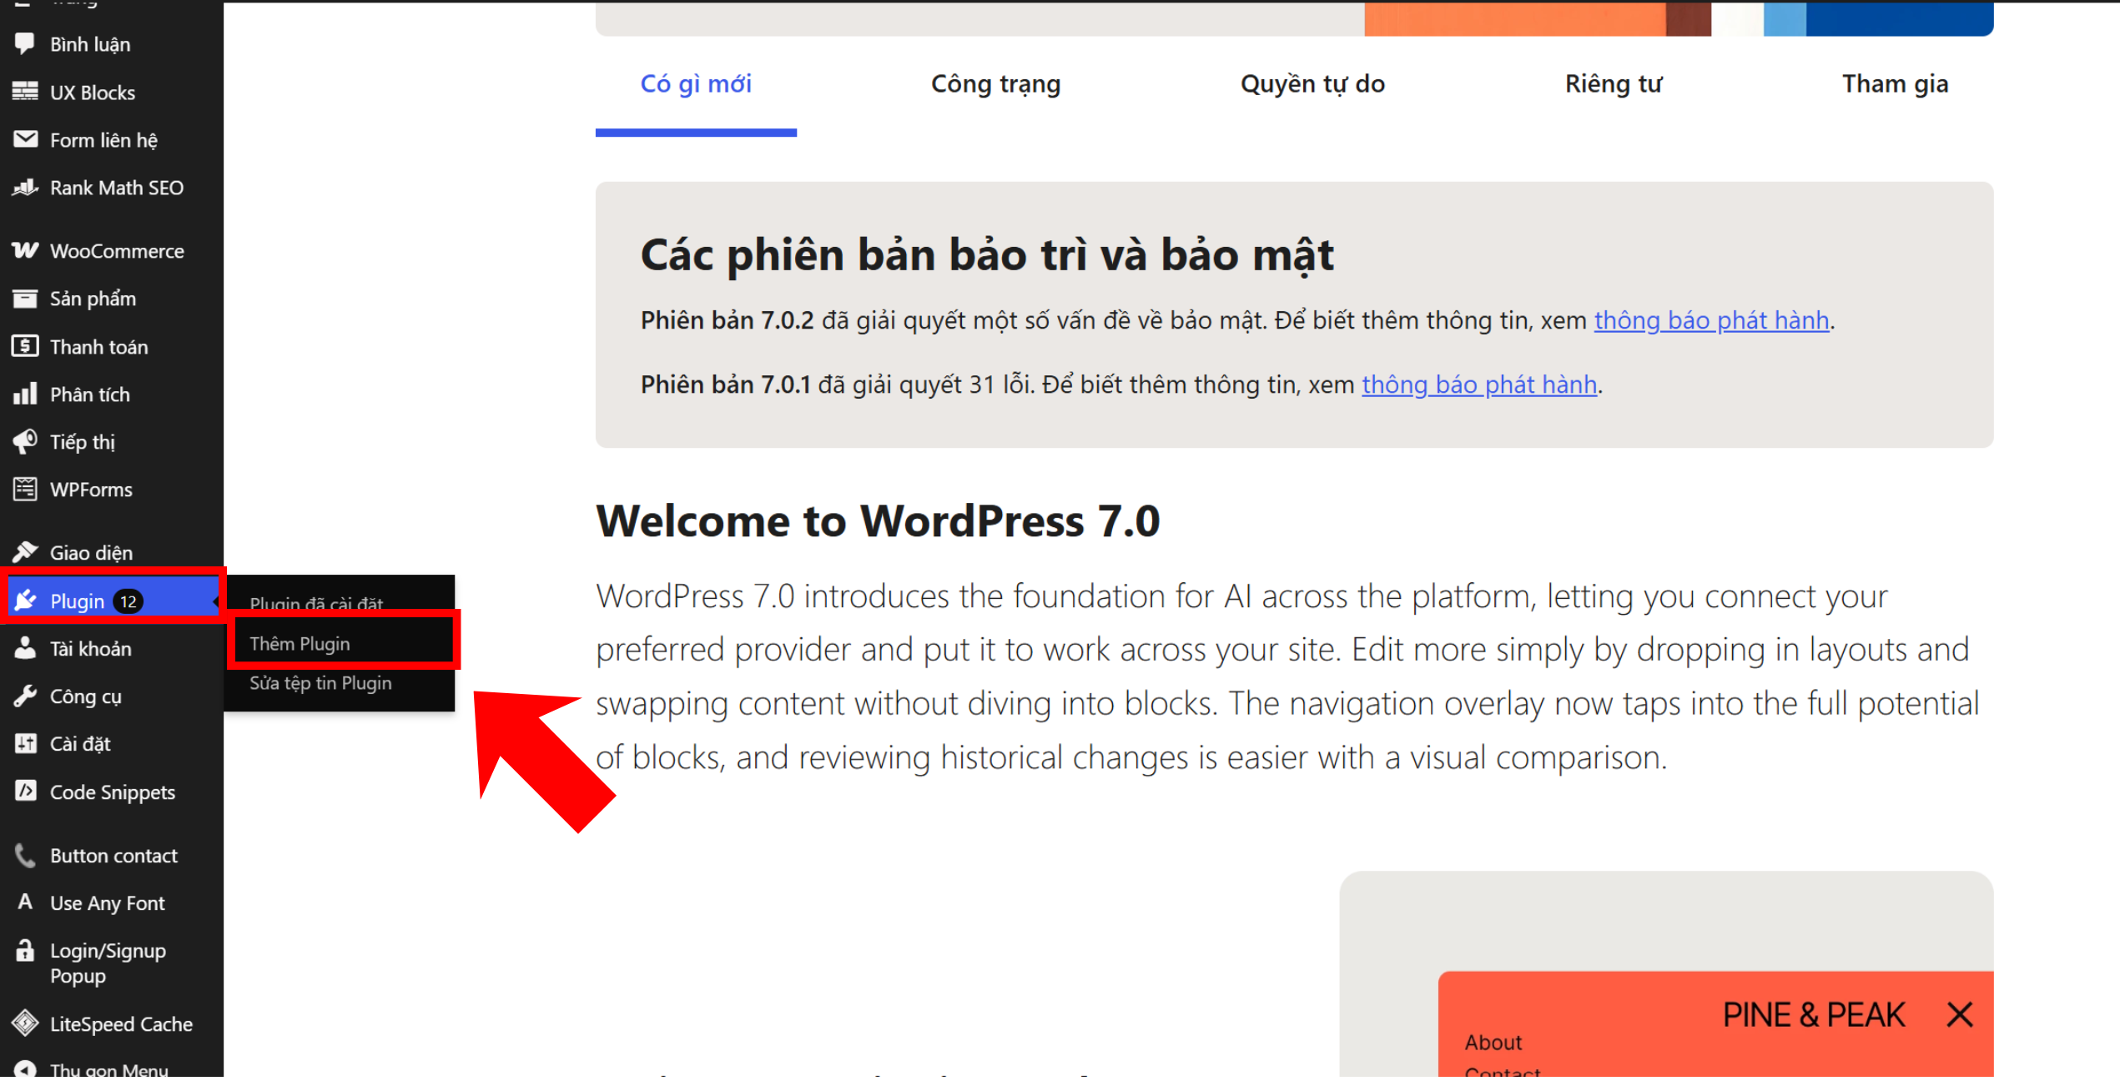This screenshot has height=1086, width=2120.
Task: Open release notes link for version 7.0.2
Action: pos(1711,320)
